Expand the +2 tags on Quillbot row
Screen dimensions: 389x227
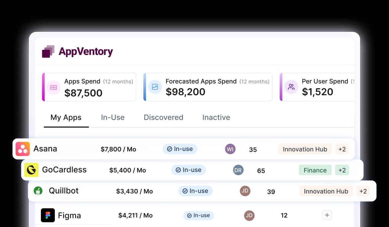tap(363, 191)
